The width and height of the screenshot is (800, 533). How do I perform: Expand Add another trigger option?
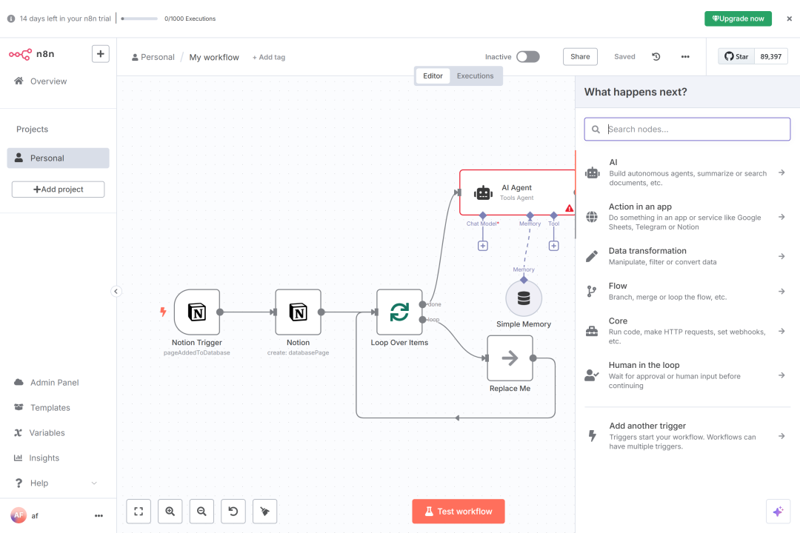click(x=687, y=436)
